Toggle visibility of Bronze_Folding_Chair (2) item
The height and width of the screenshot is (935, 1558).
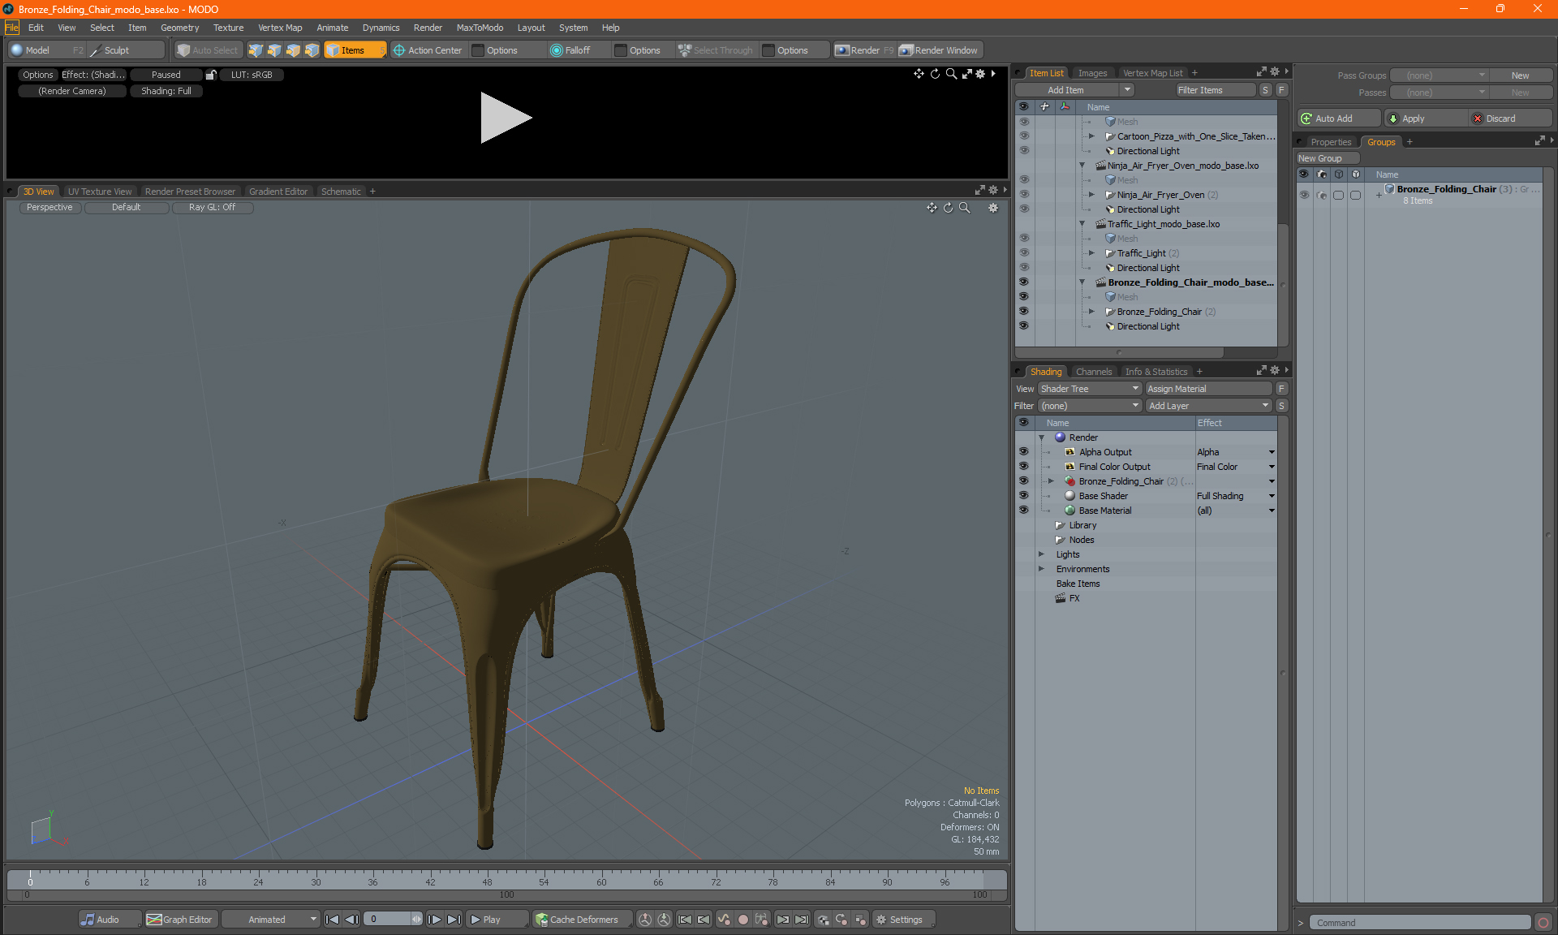click(x=1023, y=311)
